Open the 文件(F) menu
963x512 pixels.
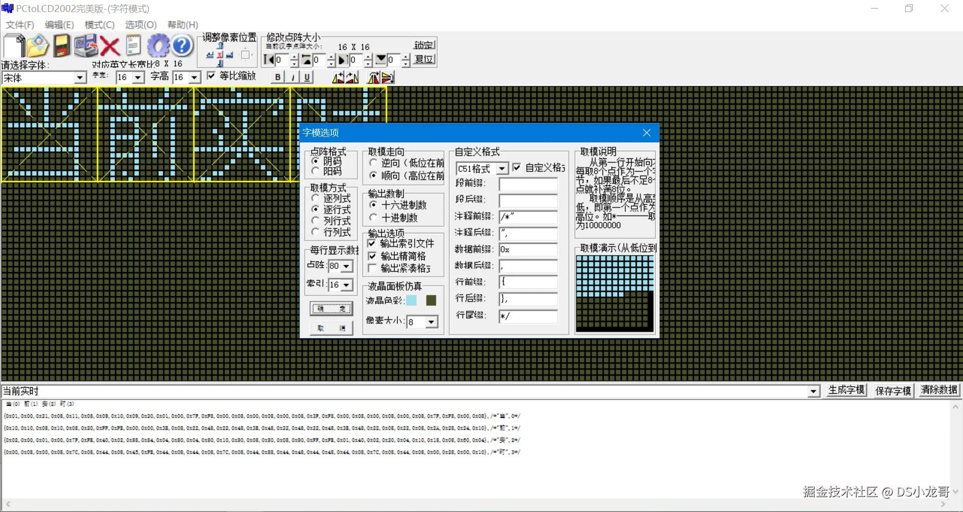(19, 25)
